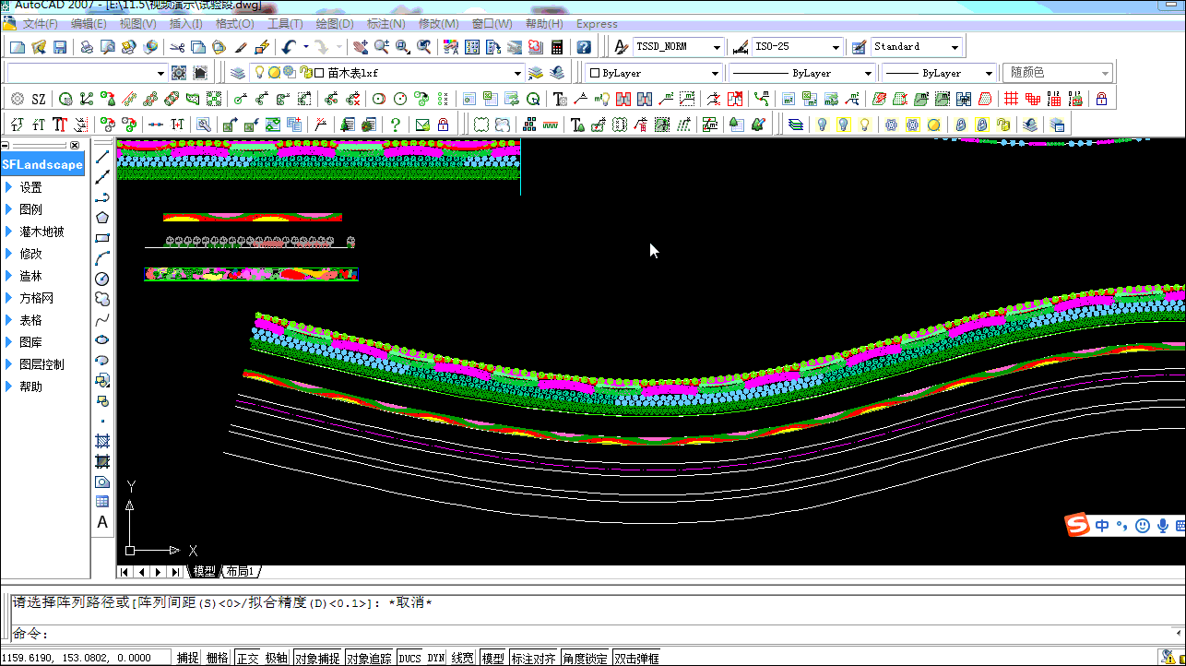Click the Pan realtime hand icon
1186x666 pixels.
coord(360,47)
